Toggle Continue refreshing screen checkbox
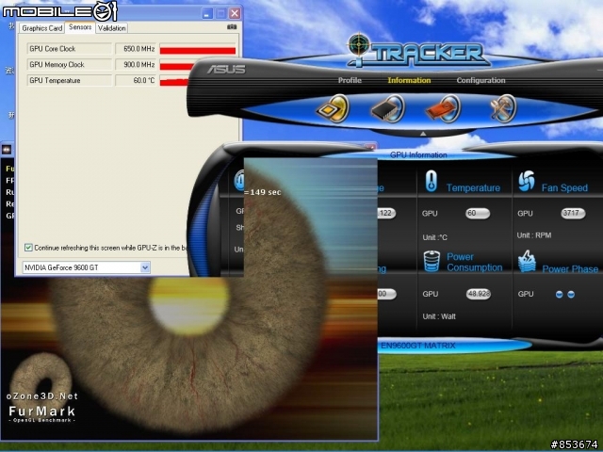The image size is (603, 452). [28, 248]
